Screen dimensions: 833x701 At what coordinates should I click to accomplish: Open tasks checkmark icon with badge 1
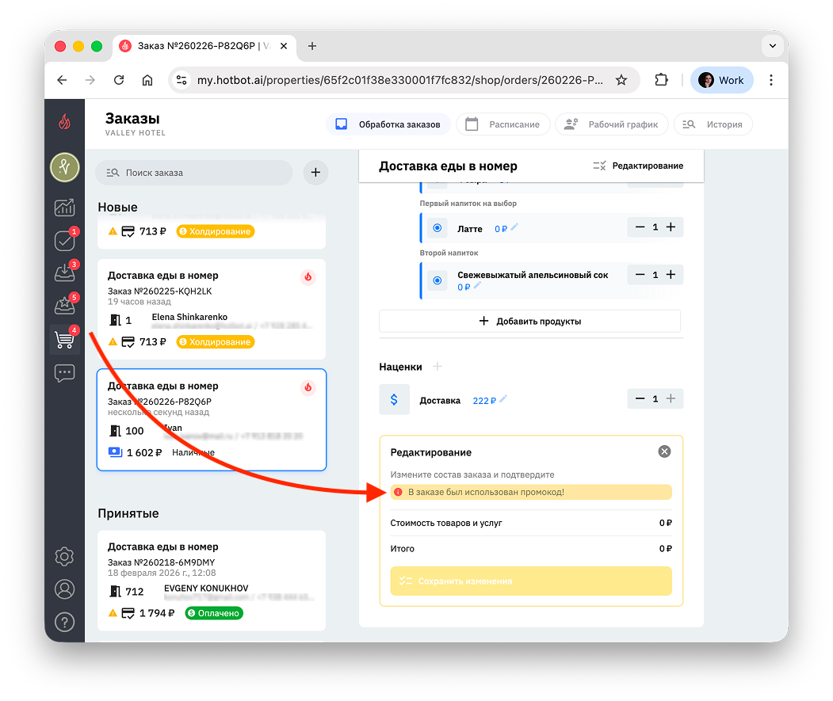point(65,240)
